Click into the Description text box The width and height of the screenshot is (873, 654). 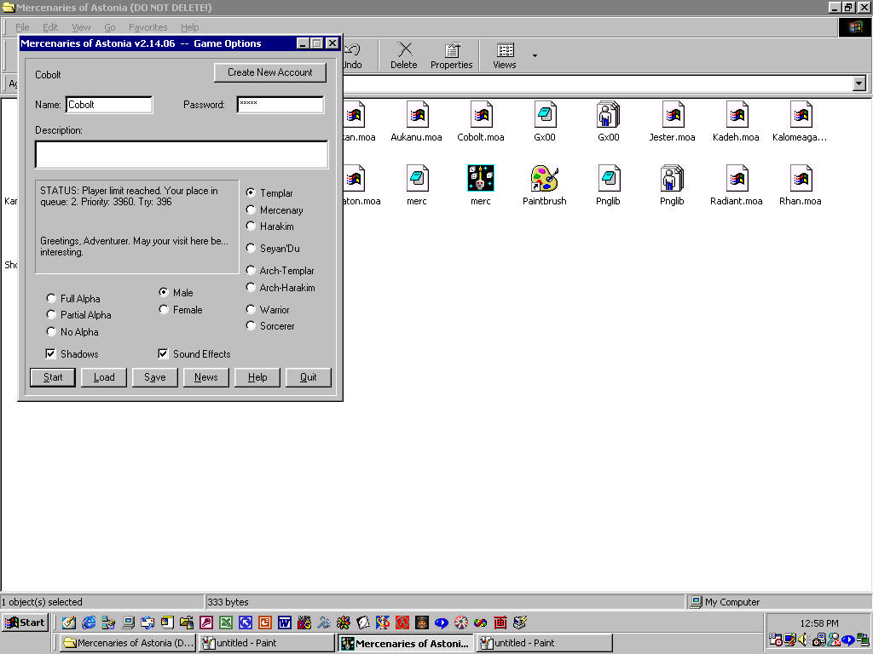click(182, 155)
